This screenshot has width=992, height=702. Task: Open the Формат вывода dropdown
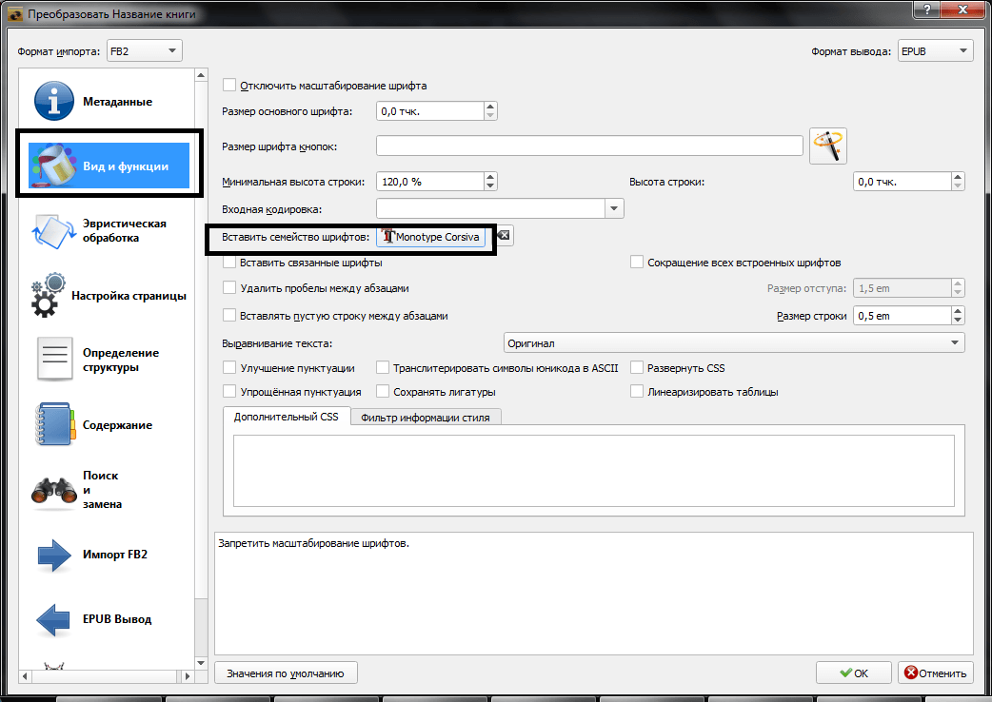[935, 50]
